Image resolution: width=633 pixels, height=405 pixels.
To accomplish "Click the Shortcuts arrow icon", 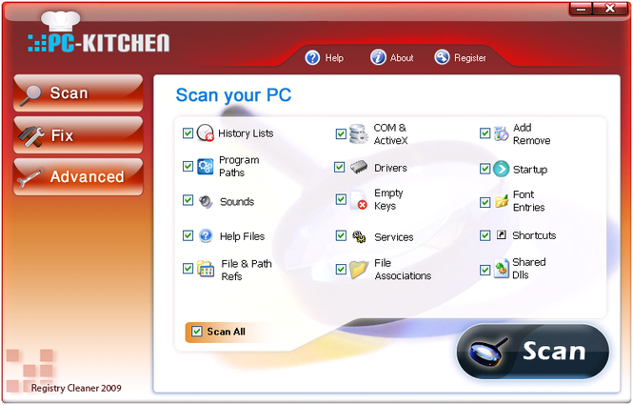I will pyautogui.click(x=501, y=234).
